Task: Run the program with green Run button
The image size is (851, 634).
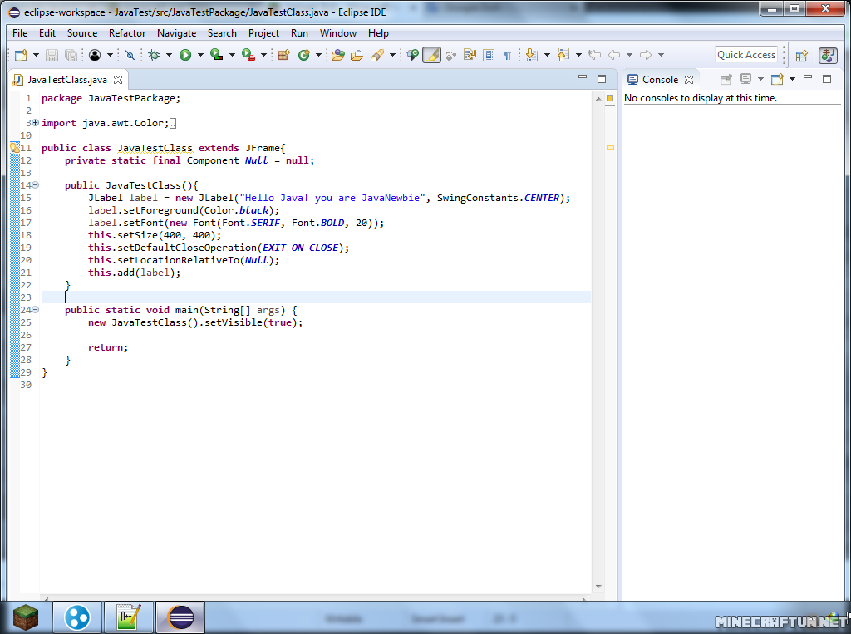Action: point(185,55)
